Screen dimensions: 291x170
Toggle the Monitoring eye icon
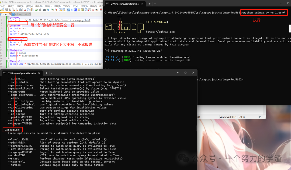coord(96,10)
